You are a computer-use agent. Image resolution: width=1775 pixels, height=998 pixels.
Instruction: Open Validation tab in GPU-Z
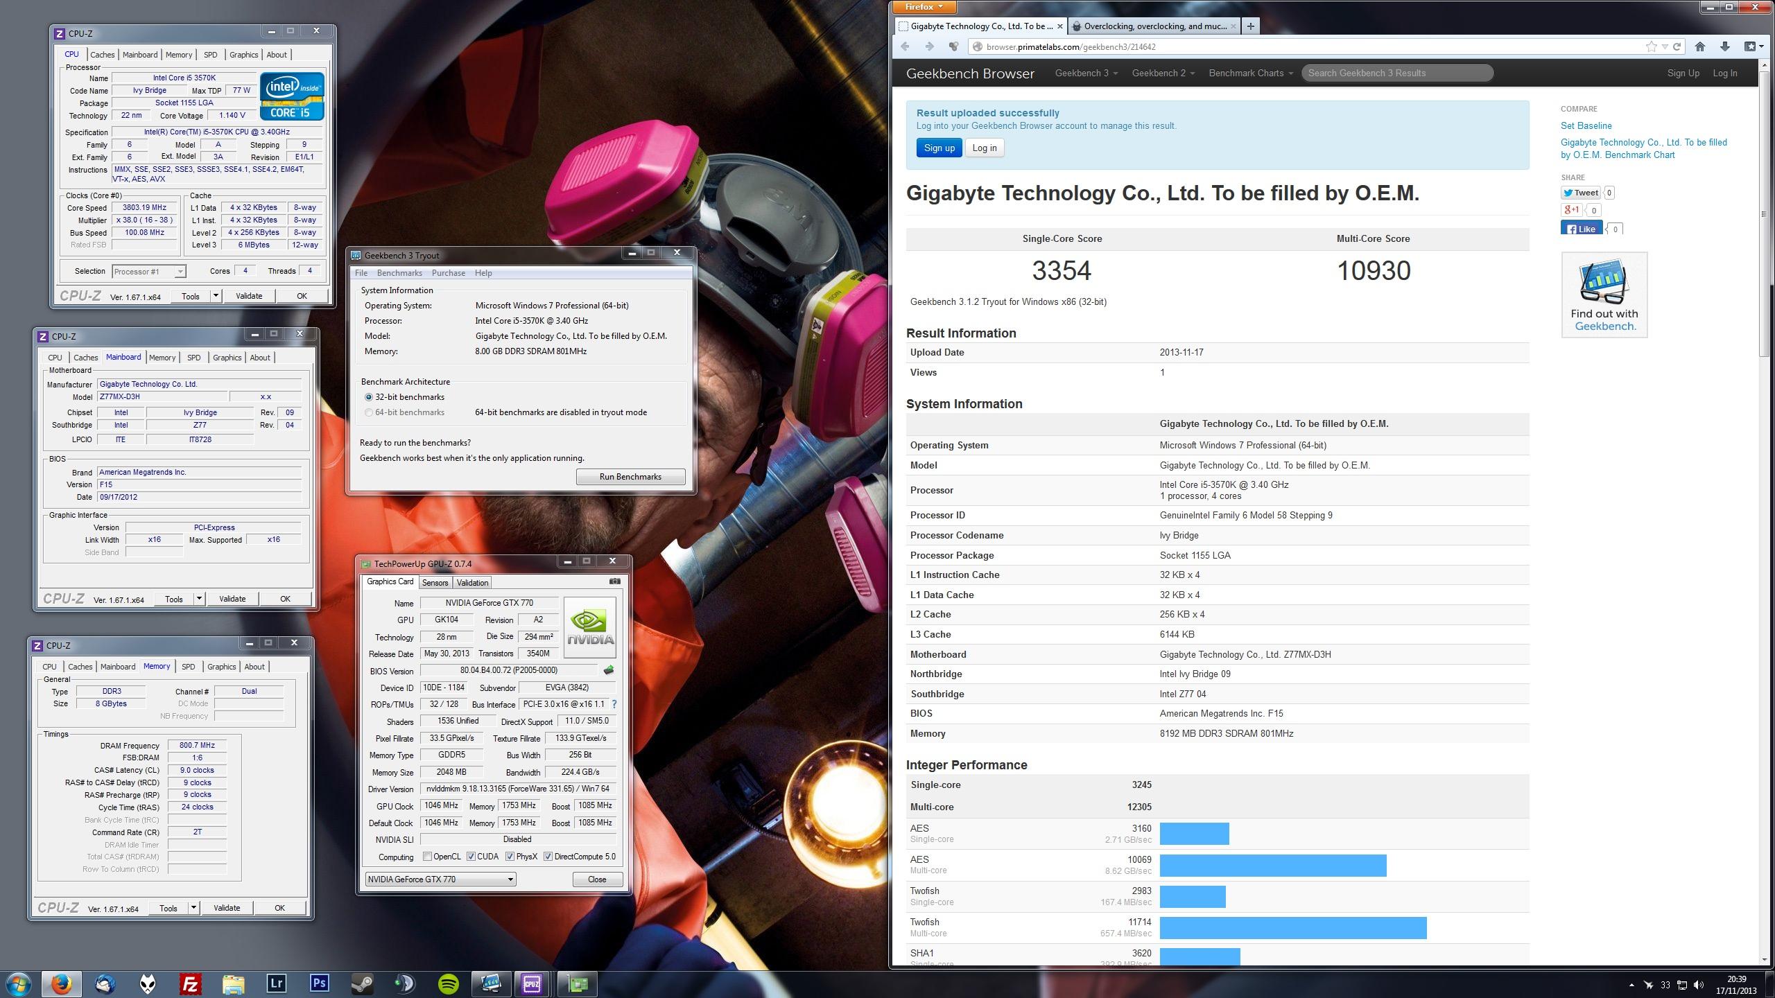[x=472, y=583]
